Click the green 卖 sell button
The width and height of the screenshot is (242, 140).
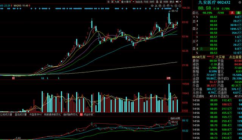pyautogui.click(x=239, y=13)
